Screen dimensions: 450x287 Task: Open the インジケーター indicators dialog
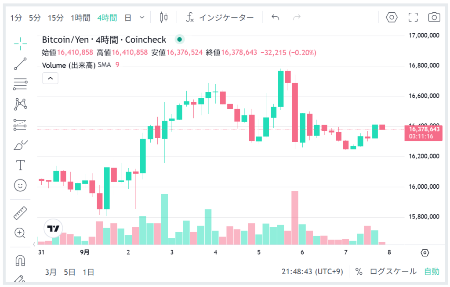coord(220,18)
